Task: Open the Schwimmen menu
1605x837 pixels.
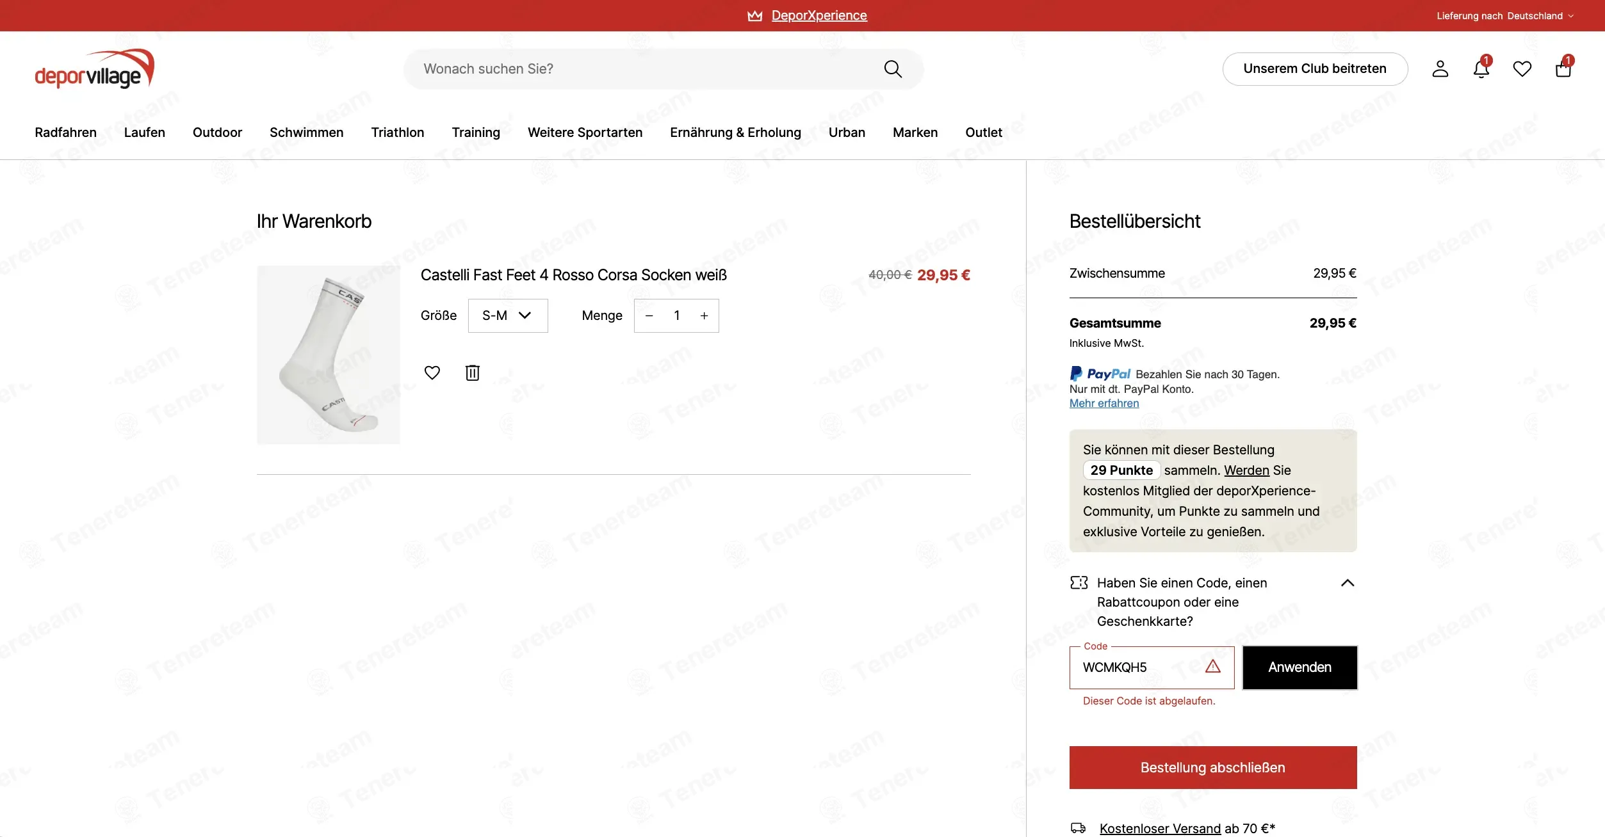Action: click(x=307, y=132)
